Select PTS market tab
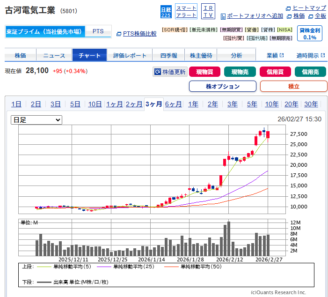Viewport: 328px width, 297px height. [x=98, y=31]
